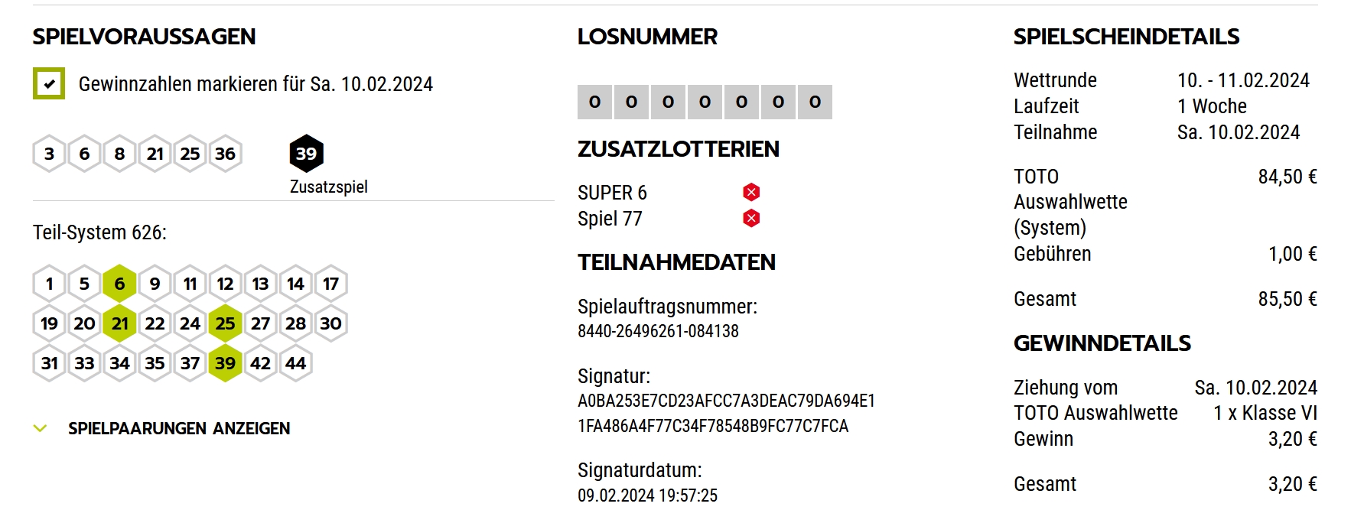The image size is (1364, 523).
Task: Click number 30 in the Teil-System grid
Action: click(330, 323)
